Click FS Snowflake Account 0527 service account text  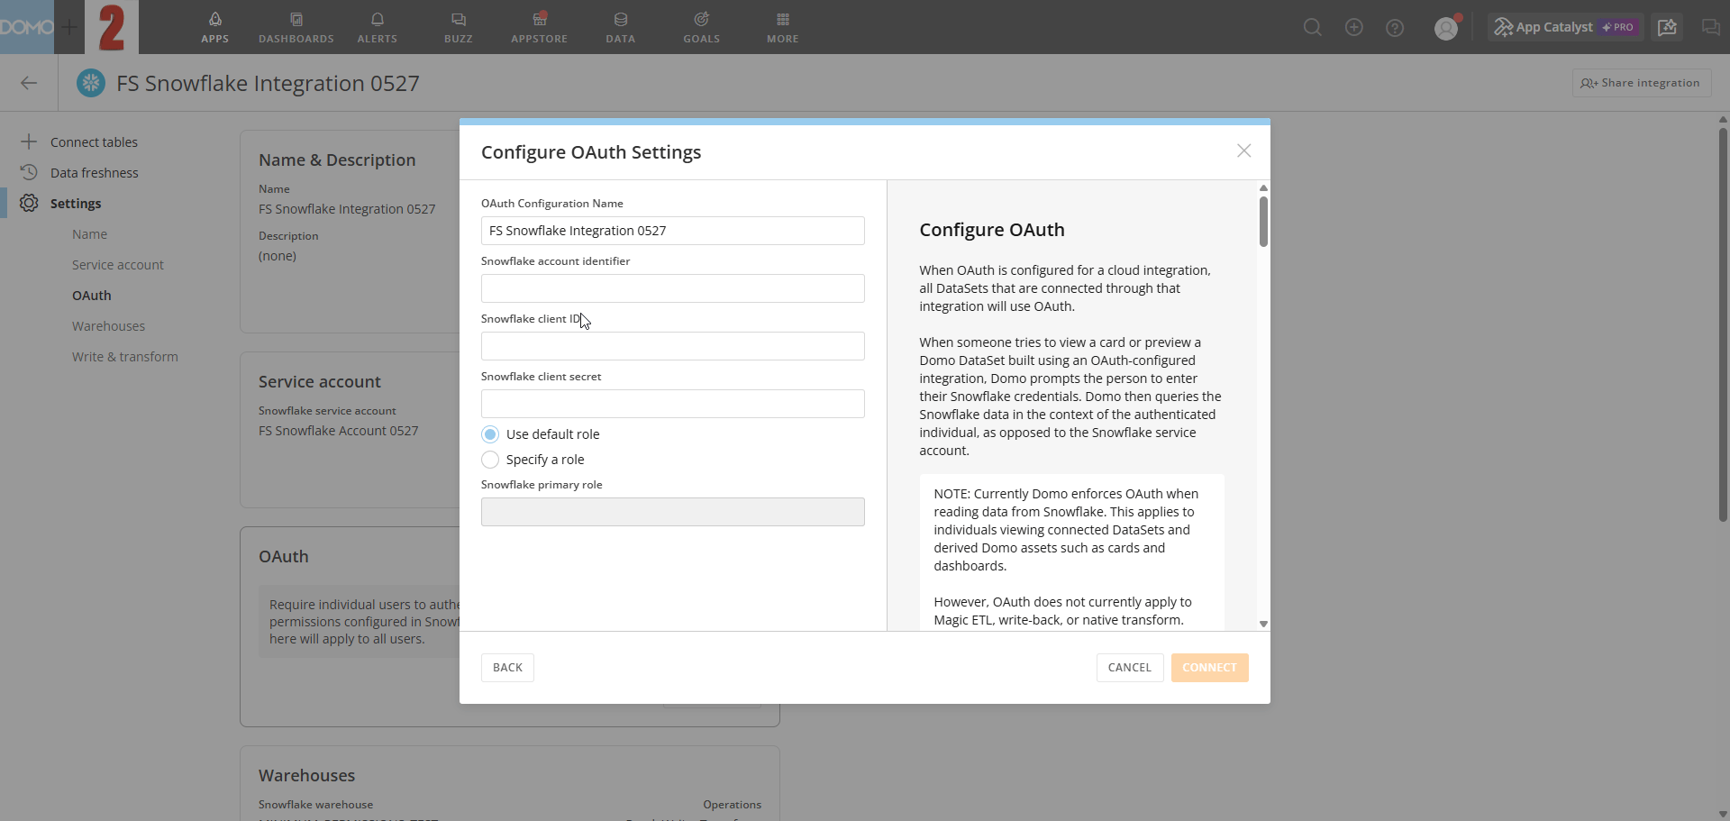coord(339,431)
